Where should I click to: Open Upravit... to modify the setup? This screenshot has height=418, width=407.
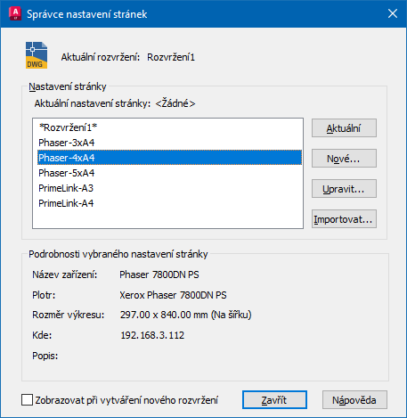pos(344,189)
